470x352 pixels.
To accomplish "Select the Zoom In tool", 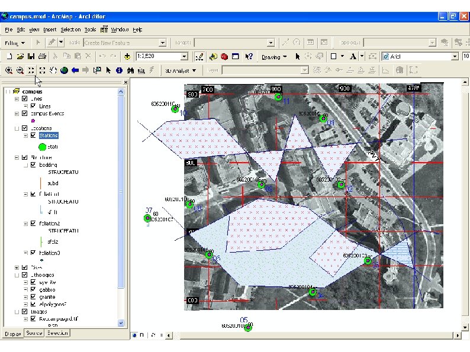I will tap(9, 70).
